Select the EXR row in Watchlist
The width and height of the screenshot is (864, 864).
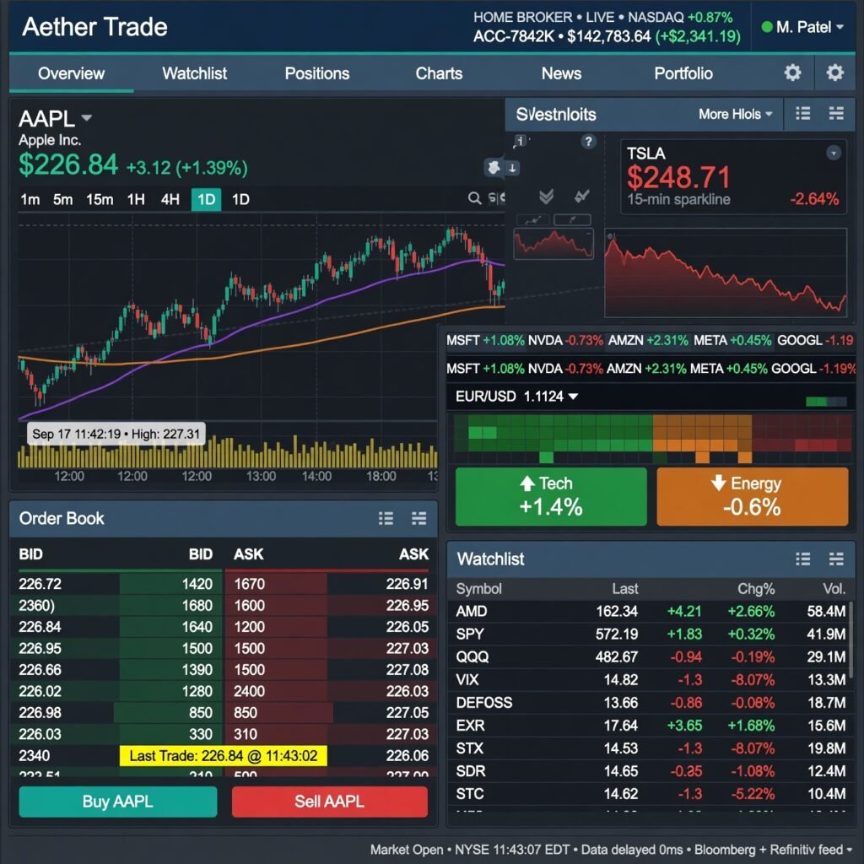(651, 725)
